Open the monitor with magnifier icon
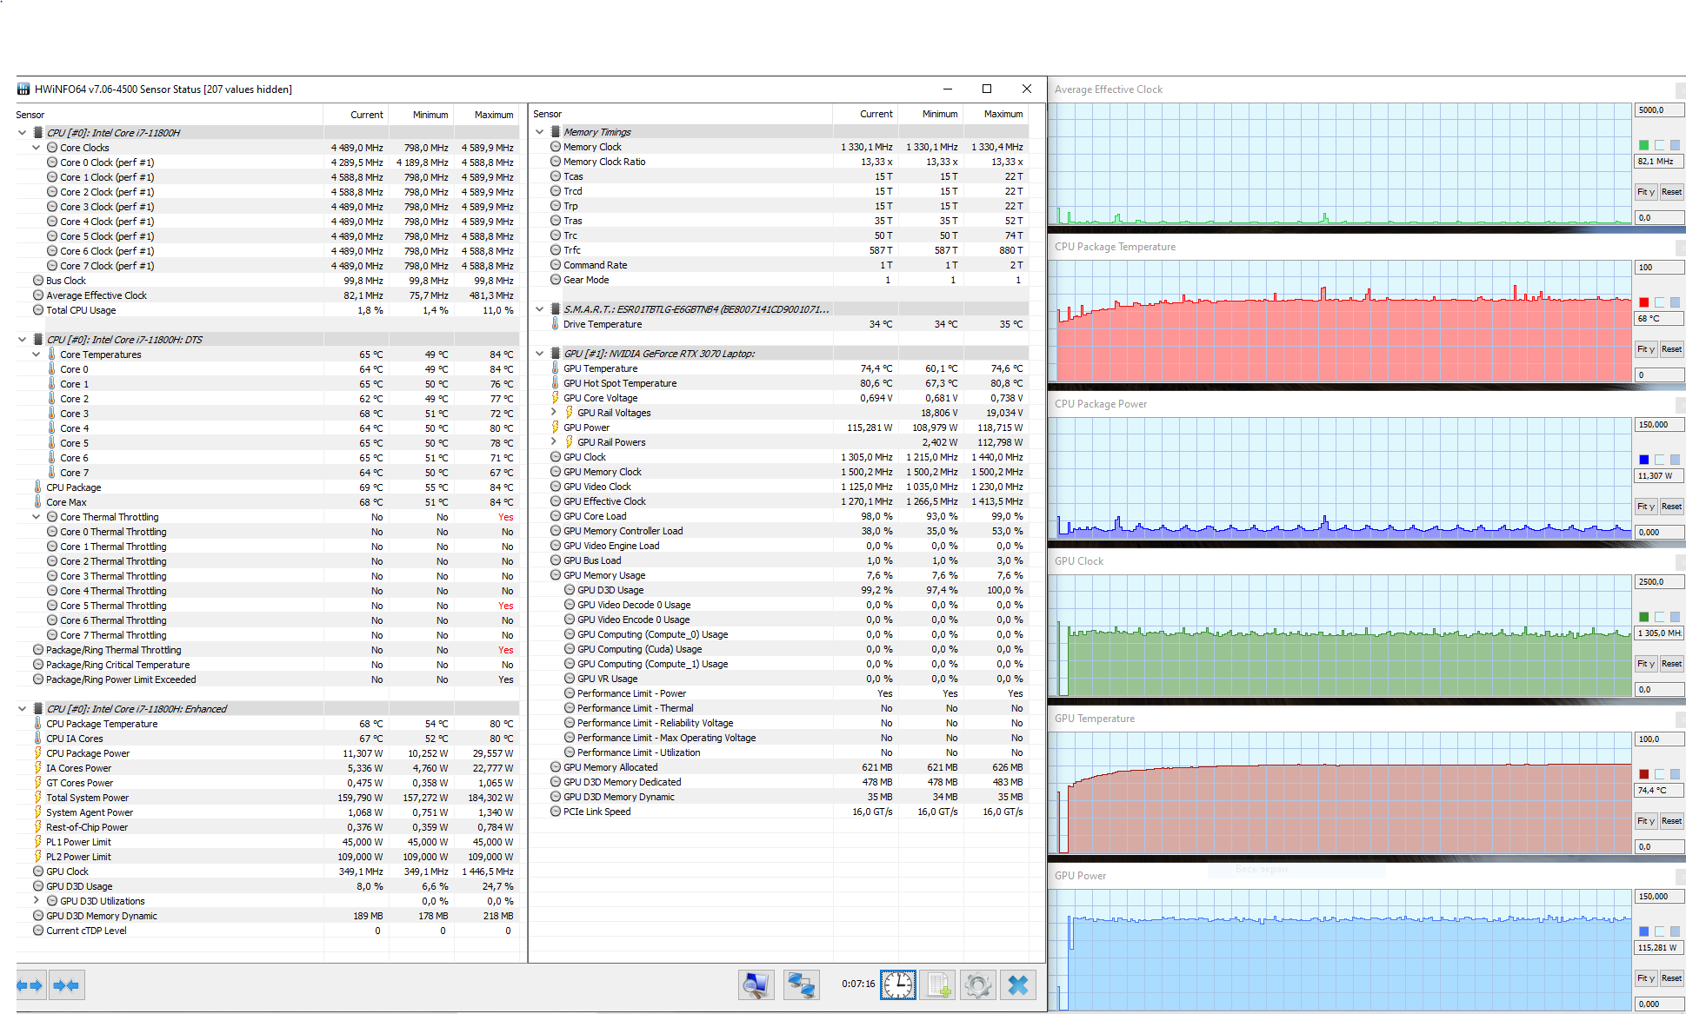Image resolution: width=1686 pixels, height=1014 pixels. click(x=756, y=984)
